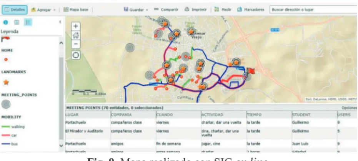Viewport: 358px width, 161px height.
Task: Click the LANDMARKS star legend symbol
Action: tap(6, 82)
